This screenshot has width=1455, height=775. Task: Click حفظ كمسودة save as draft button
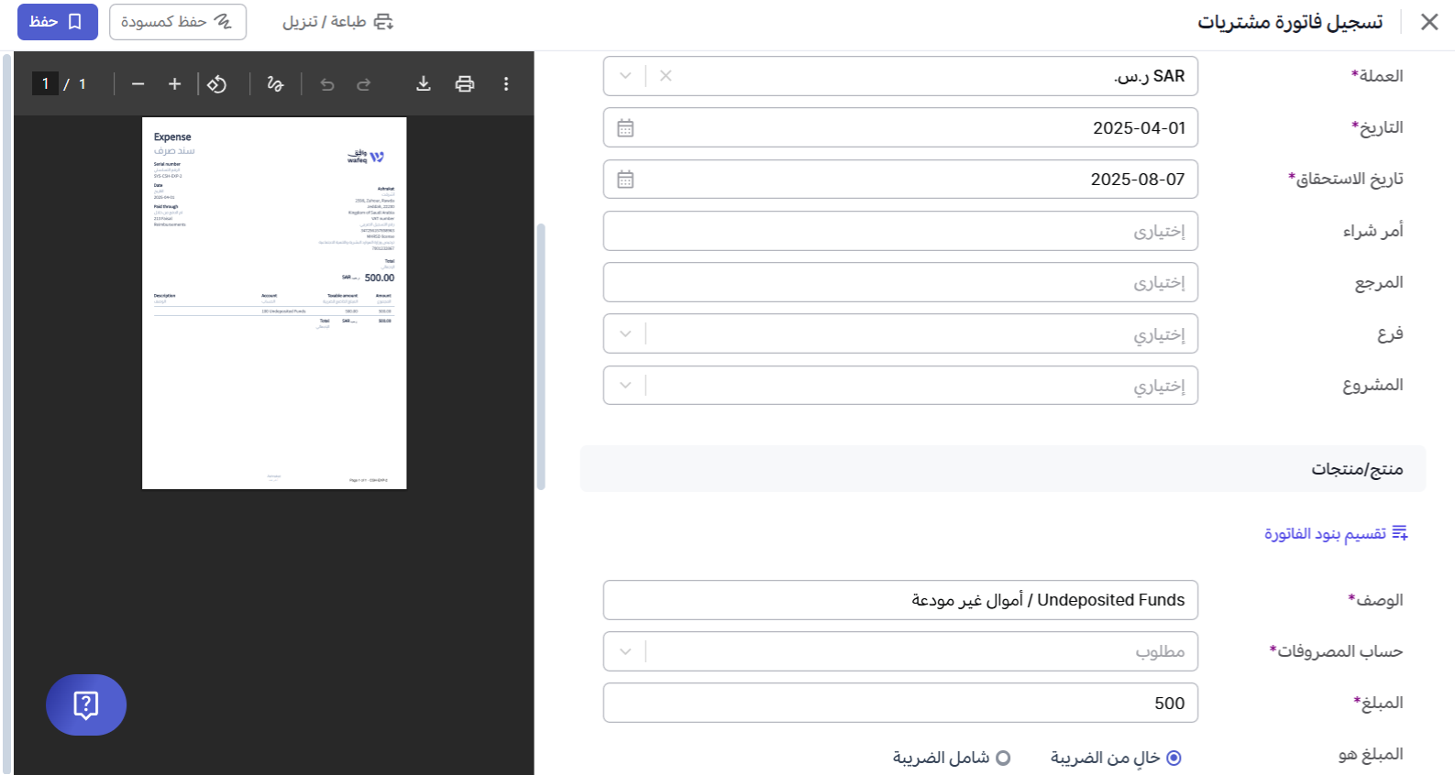(x=178, y=22)
